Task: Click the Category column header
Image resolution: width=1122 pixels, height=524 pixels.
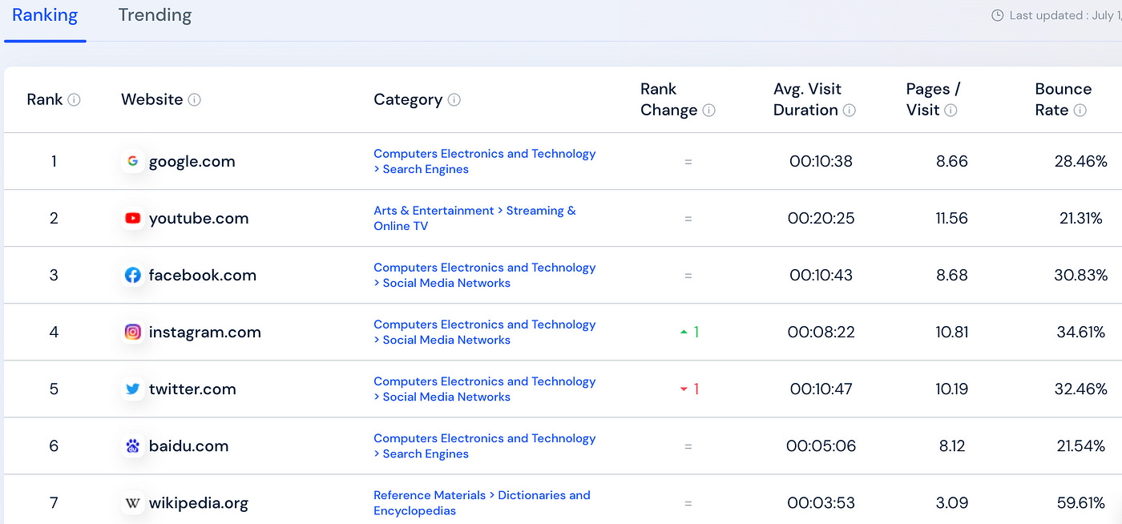Action: pos(408,99)
